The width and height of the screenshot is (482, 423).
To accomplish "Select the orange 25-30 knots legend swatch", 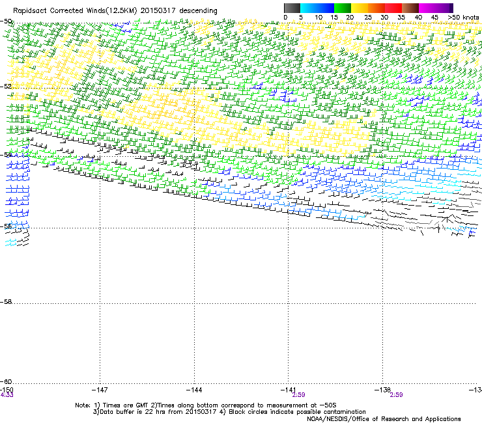I will coord(376,8).
